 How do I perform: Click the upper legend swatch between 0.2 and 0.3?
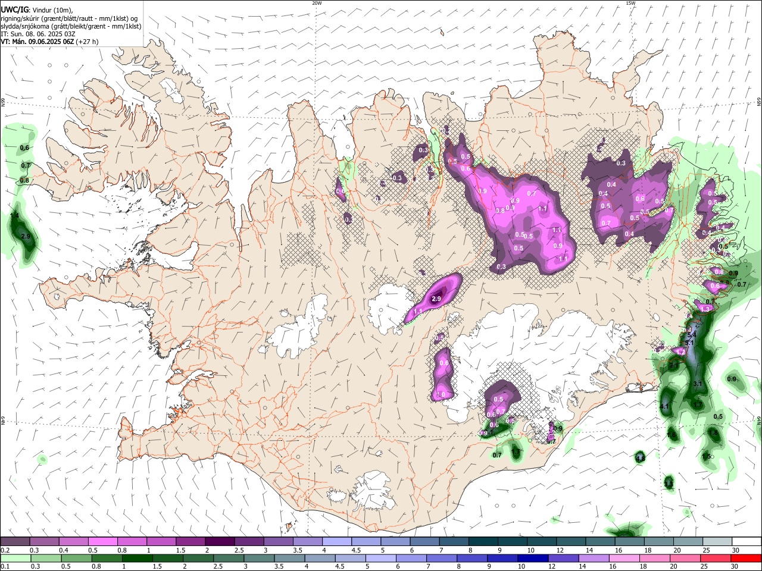click(x=14, y=541)
